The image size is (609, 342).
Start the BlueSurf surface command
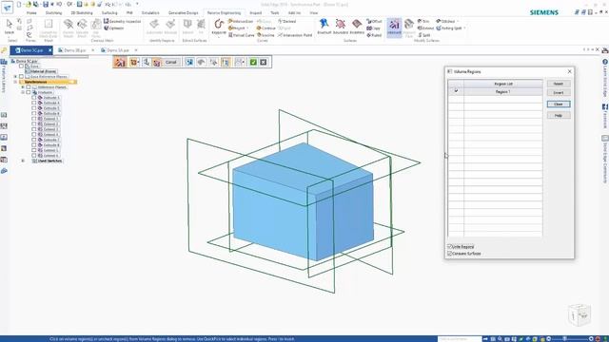pos(324,27)
